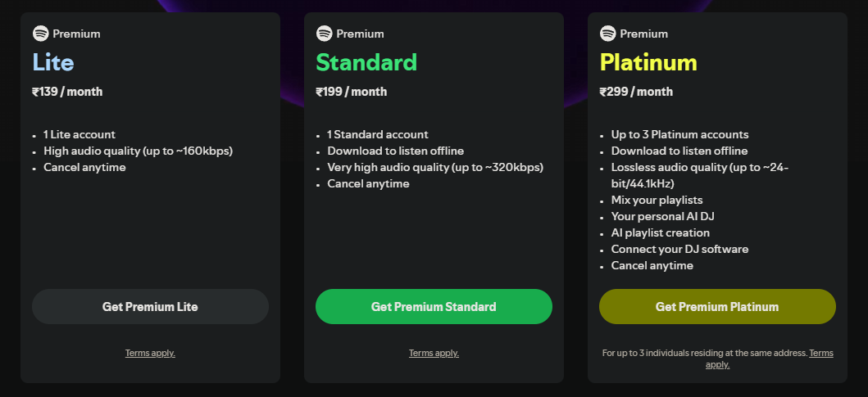The height and width of the screenshot is (397, 868).
Task: Click the '1 Lite account' feature line
Action: coord(80,134)
